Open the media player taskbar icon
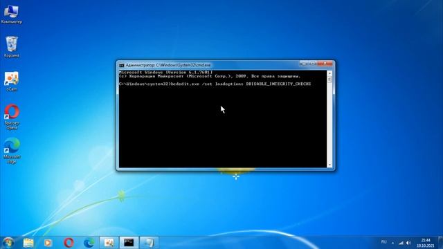The width and height of the screenshot is (443, 249). [x=48, y=243]
